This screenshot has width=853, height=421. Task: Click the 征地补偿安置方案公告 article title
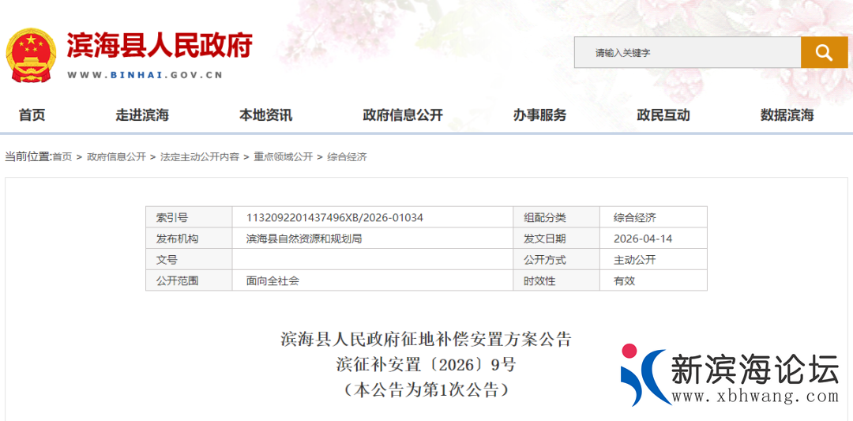(426, 340)
